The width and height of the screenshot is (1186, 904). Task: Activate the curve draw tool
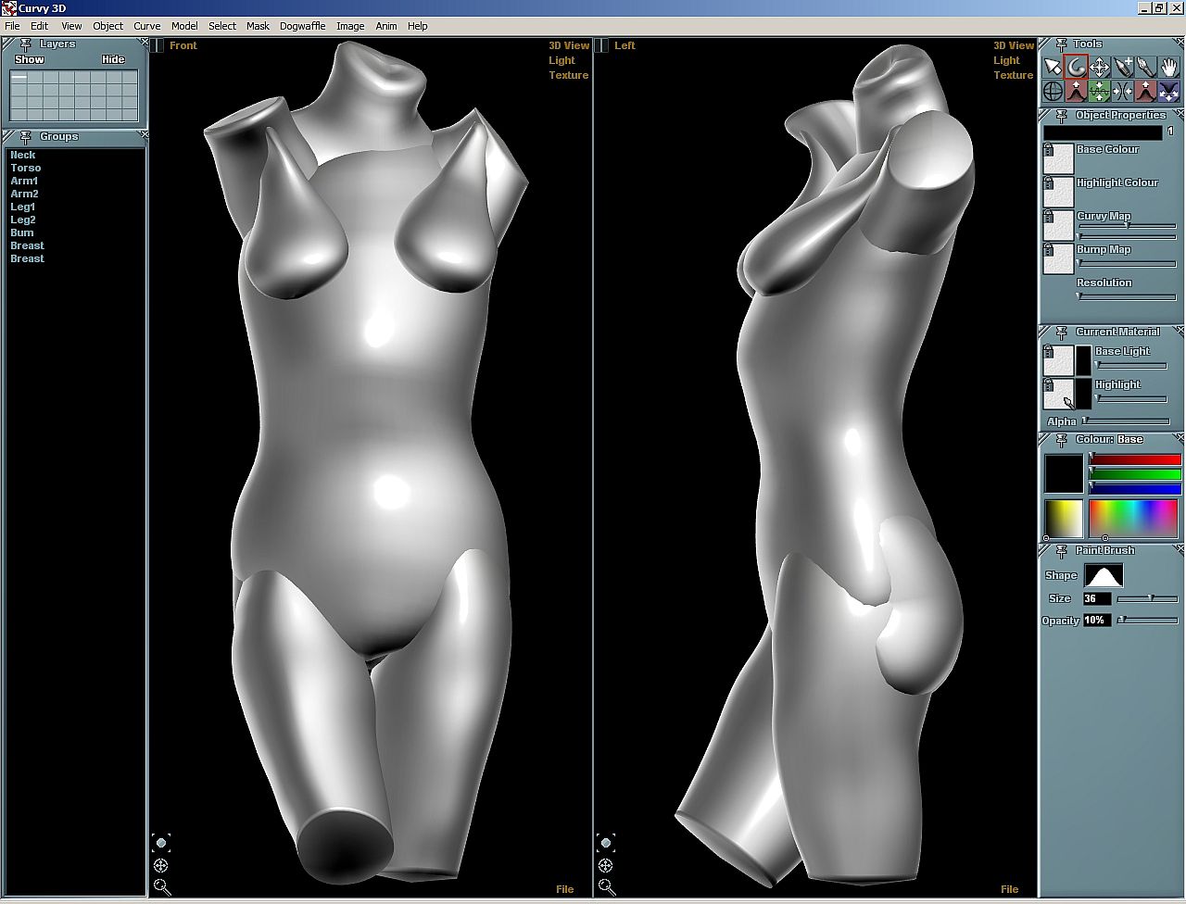point(1076,67)
